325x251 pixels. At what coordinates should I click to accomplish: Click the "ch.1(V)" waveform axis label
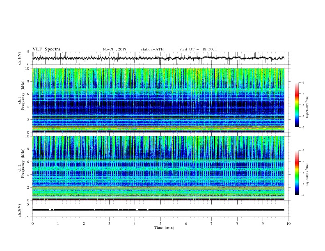20,58
